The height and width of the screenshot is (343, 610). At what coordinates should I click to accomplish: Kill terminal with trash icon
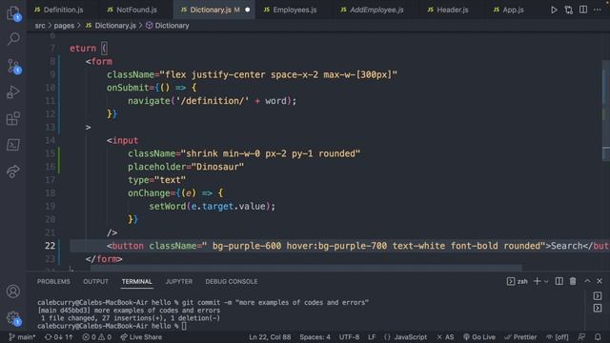pos(573,281)
